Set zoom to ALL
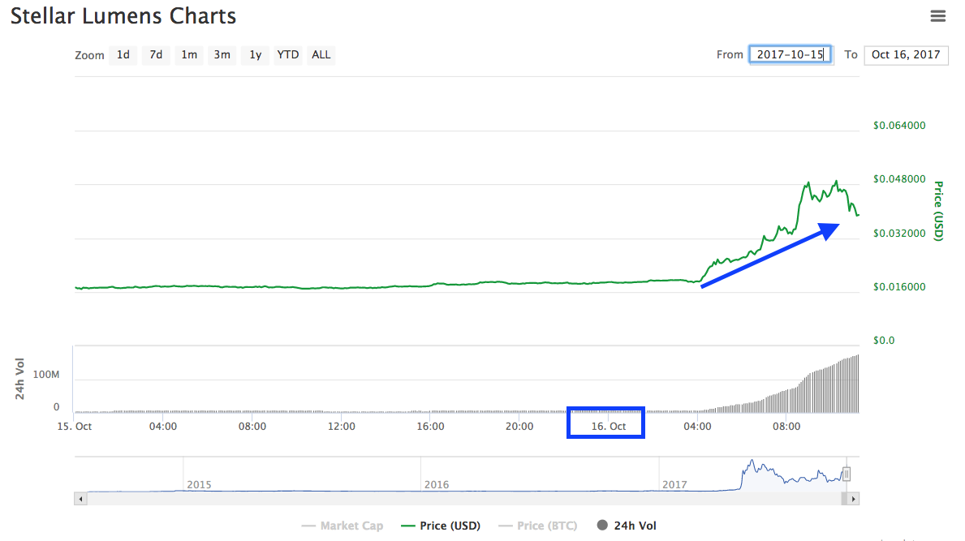The image size is (965, 541). 321,54
